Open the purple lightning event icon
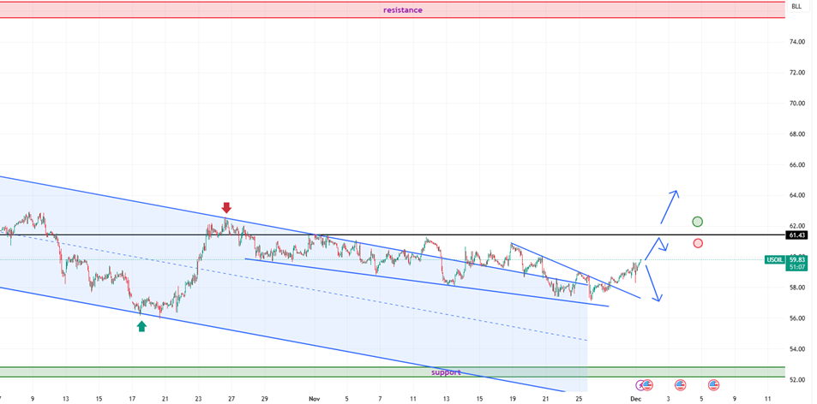This screenshot has width=817, height=404. point(640,385)
